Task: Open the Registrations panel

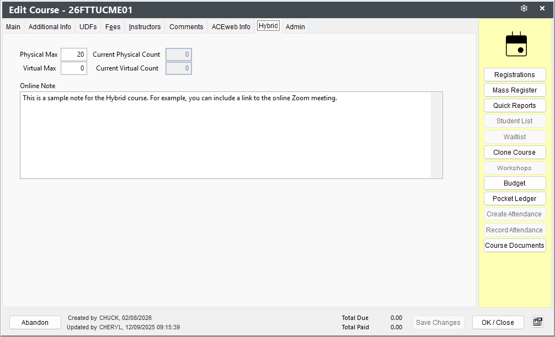Action: click(515, 74)
